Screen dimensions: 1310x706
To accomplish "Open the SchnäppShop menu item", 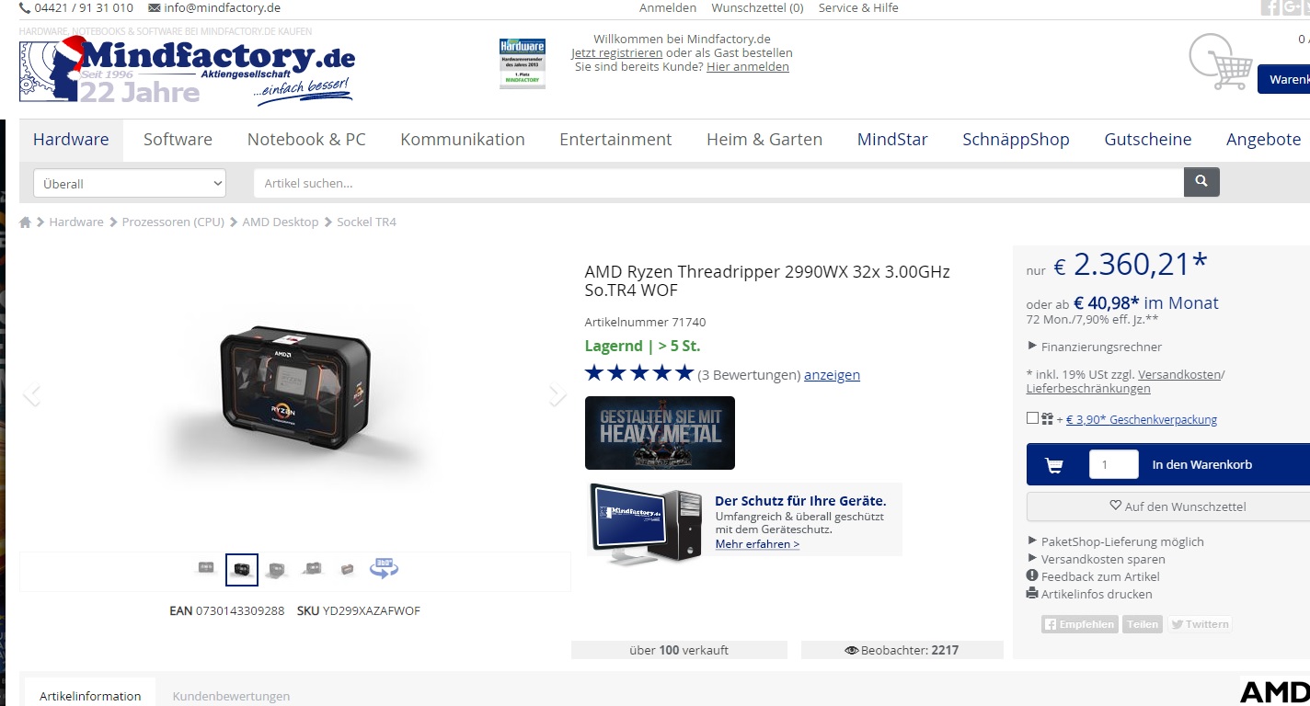I will point(1016,140).
